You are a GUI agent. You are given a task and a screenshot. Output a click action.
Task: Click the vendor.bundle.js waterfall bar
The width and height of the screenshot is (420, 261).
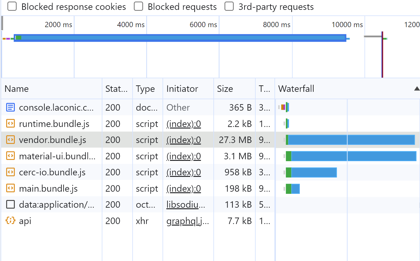click(x=351, y=140)
